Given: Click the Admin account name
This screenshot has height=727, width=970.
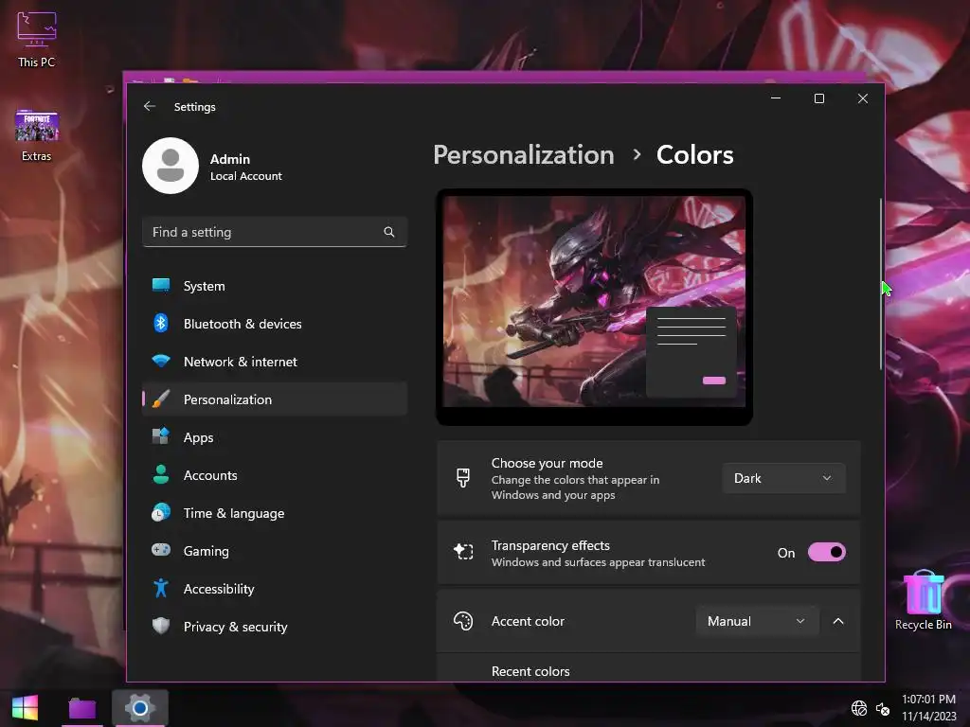Looking at the screenshot, I should 230,159.
